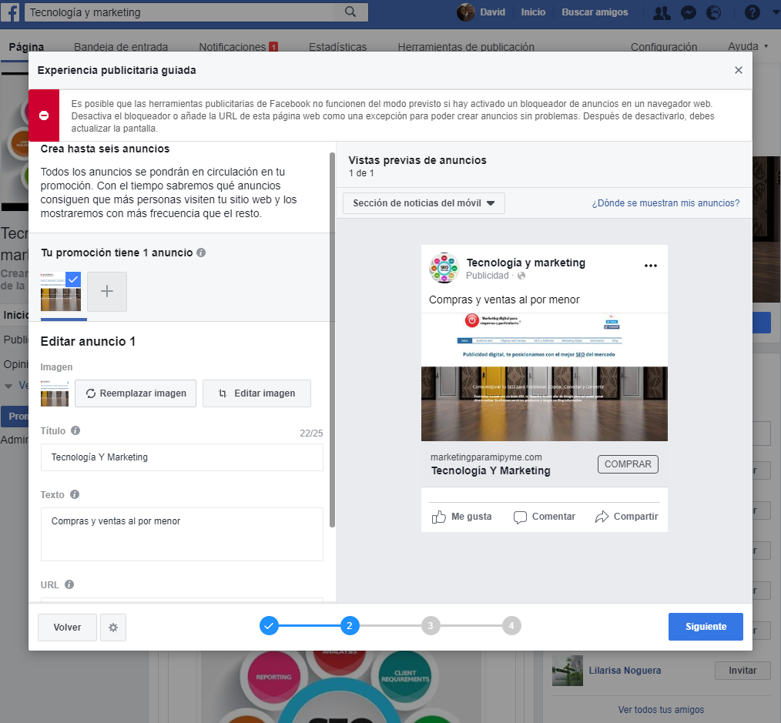Click the left panel vertical scrollbar
The height and width of the screenshot is (723, 781).
(332, 340)
